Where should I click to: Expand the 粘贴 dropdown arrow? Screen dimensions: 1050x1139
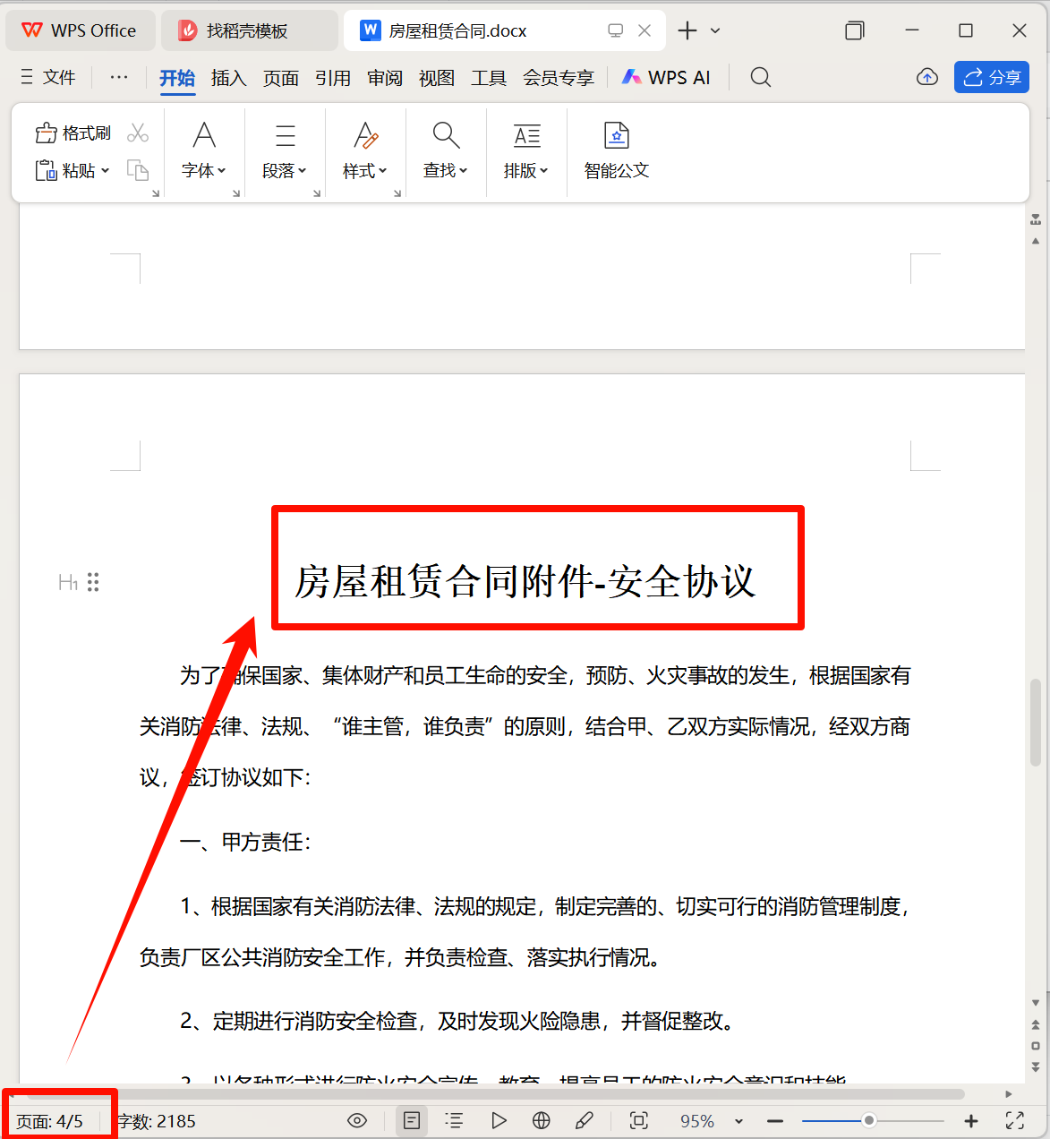(106, 170)
